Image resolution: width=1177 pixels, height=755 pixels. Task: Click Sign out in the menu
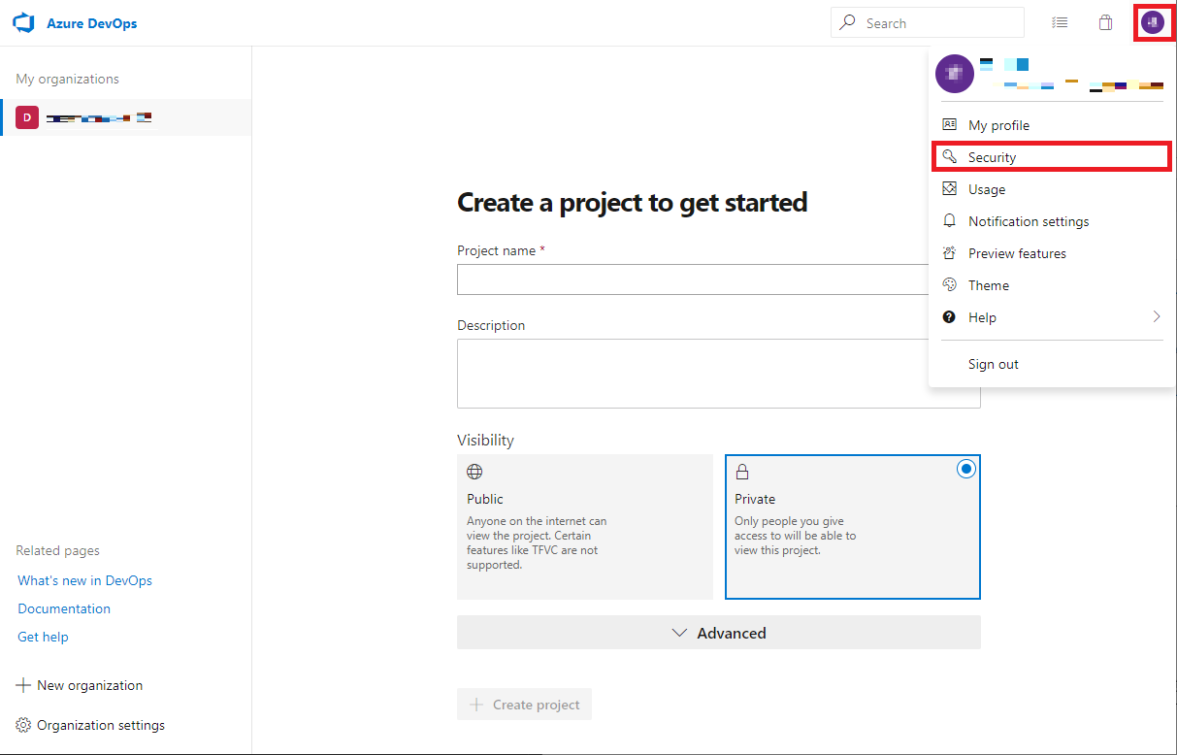[1052, 364]
